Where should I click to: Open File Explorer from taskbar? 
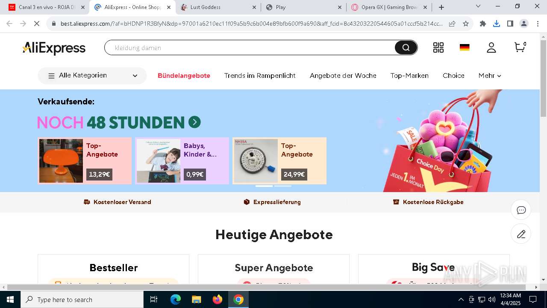tap(196, 299)
